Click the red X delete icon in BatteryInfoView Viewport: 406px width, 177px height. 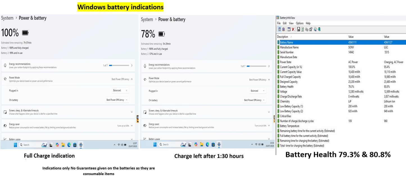coord(293,29)
